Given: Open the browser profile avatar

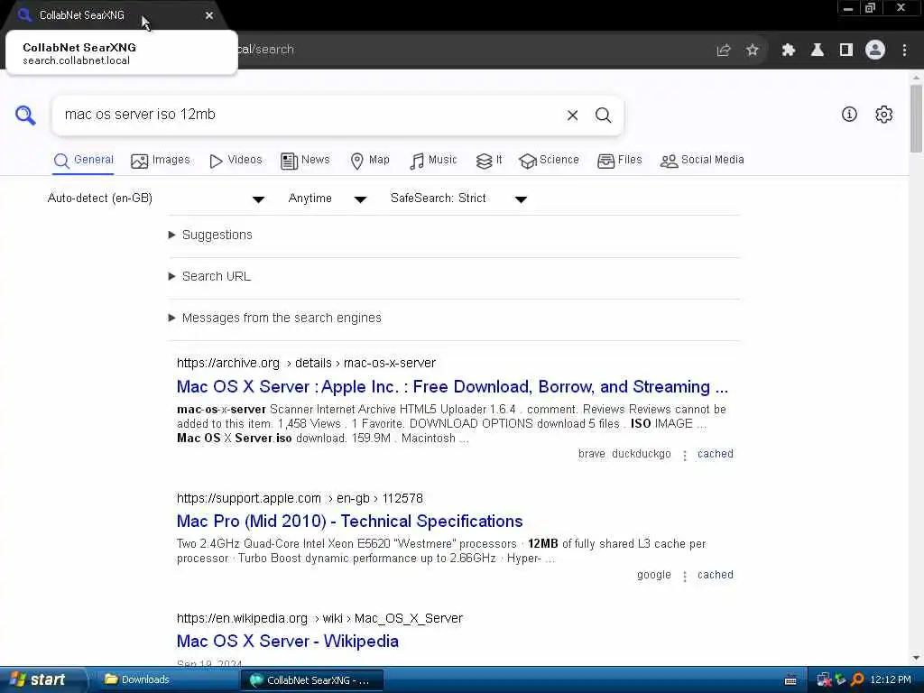Looking at the screenshot, I should [875, 51].
